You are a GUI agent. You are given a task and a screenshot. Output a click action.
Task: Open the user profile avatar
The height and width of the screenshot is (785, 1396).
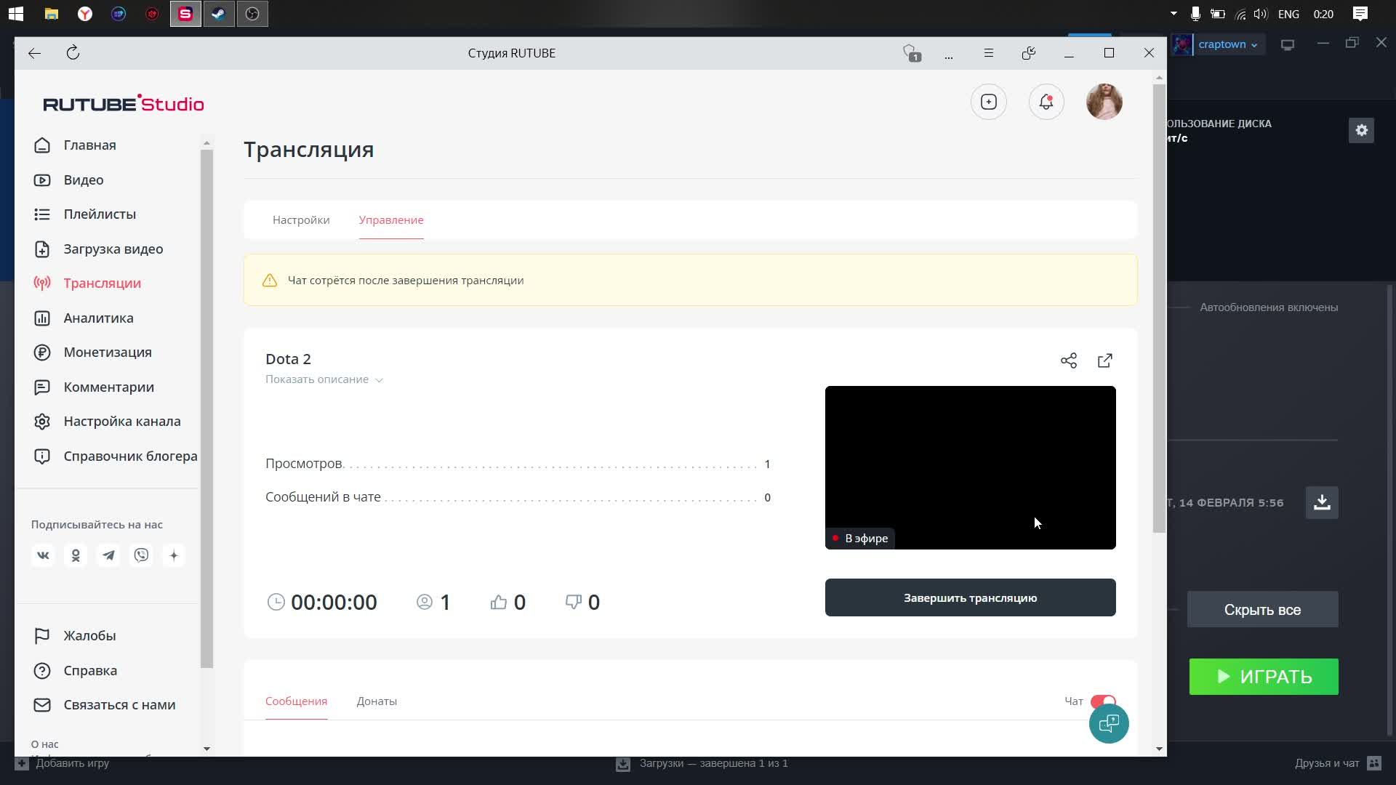click(x=1104, y=102)
